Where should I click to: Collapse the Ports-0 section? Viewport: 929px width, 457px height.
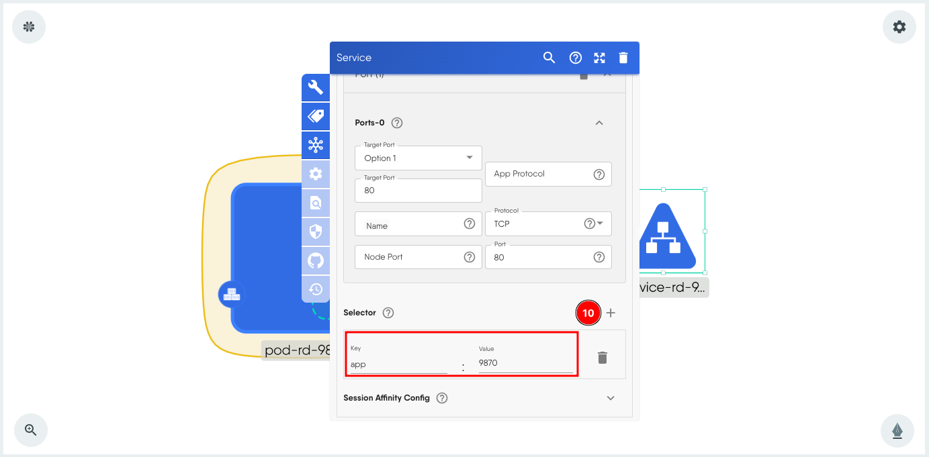click(599, 123)
